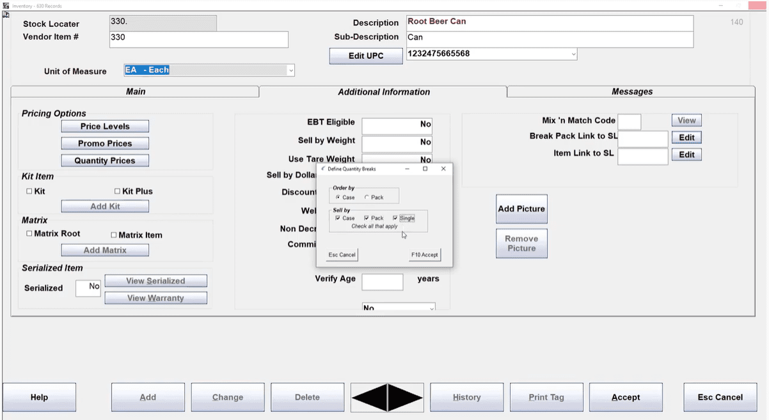Click the Add Picture button

521,209
